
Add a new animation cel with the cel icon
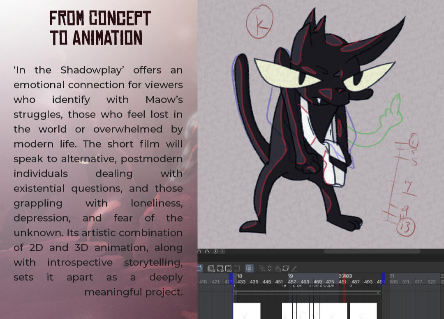coord(220,268)
